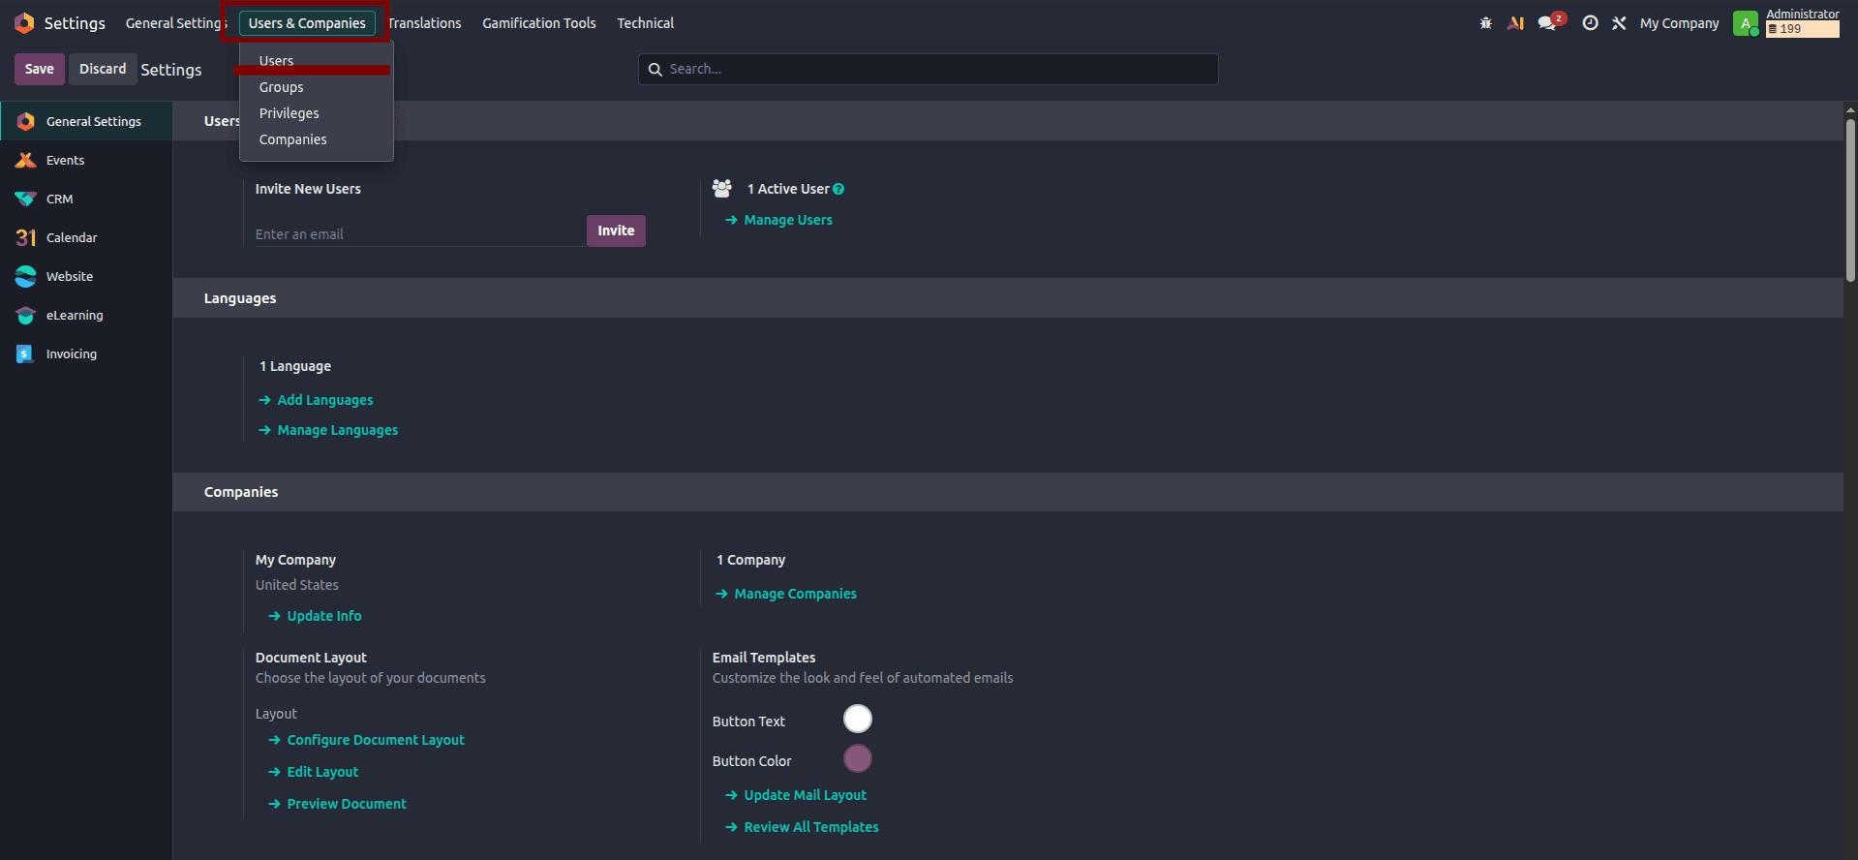The image size is (1858, 860).
Task: Open the debug bug icon menu
Action: 1485,23
